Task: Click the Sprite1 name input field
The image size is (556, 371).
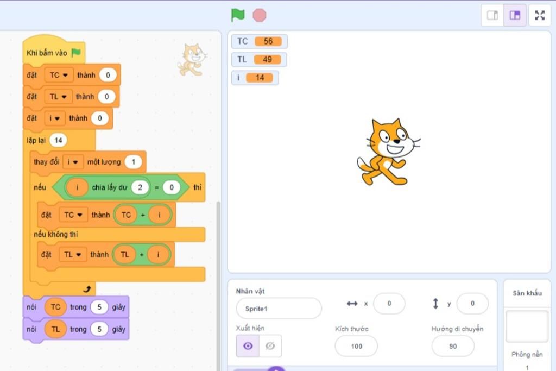Action: 279,309
